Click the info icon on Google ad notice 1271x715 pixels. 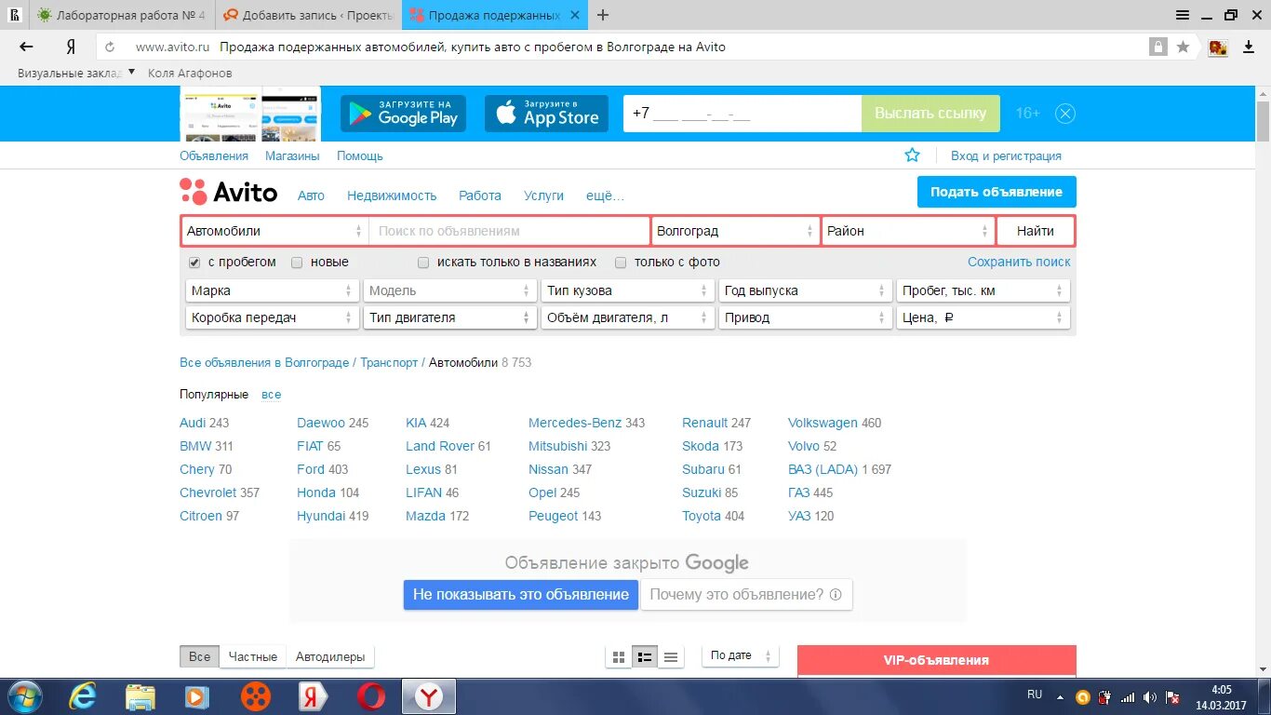836,594
